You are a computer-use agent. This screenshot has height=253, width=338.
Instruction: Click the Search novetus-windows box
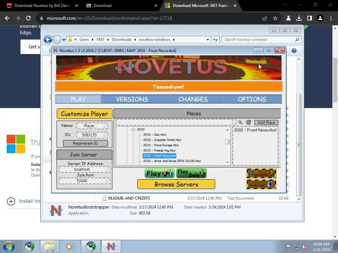point(261,40)
